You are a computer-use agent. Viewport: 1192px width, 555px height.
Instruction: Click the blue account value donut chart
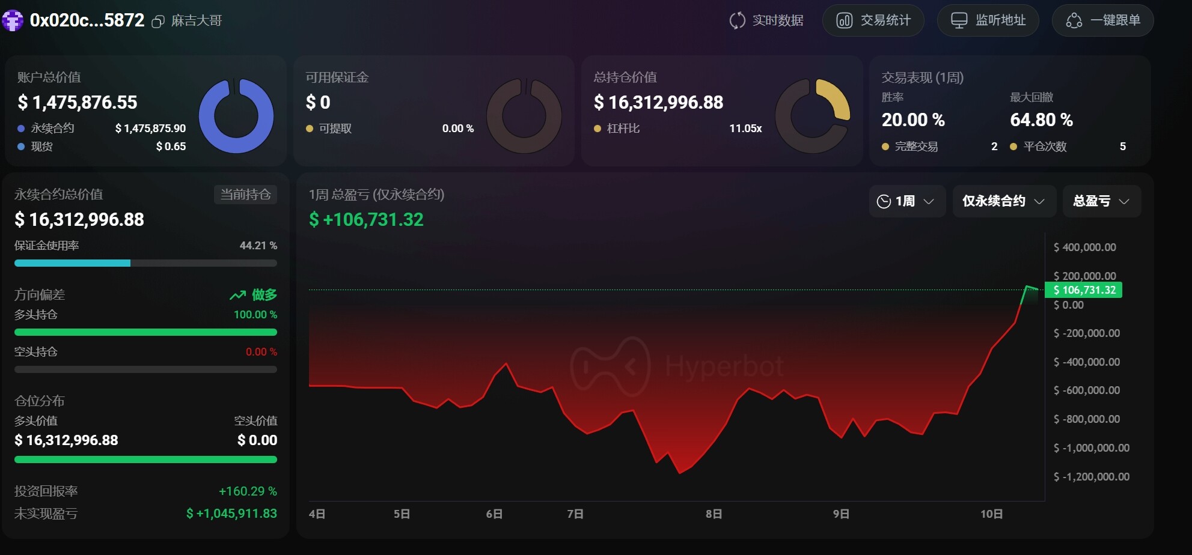pos(236,116)
